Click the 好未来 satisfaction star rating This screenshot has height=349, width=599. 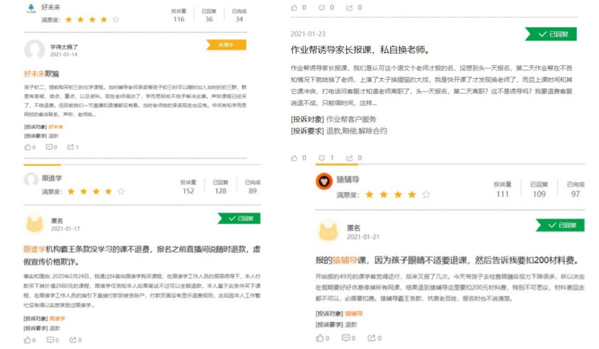point(92,19)
